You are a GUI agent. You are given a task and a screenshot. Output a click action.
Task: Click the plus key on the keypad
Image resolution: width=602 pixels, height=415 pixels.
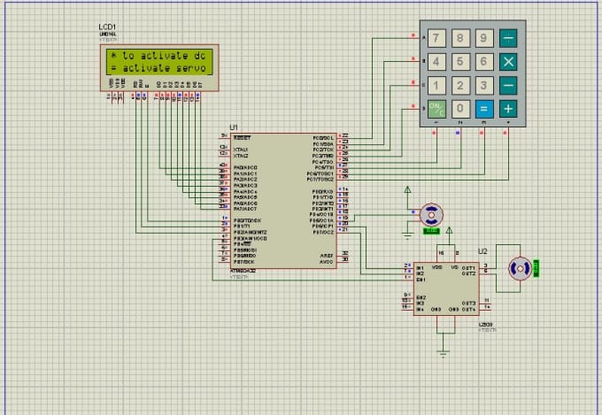point(508,109)
